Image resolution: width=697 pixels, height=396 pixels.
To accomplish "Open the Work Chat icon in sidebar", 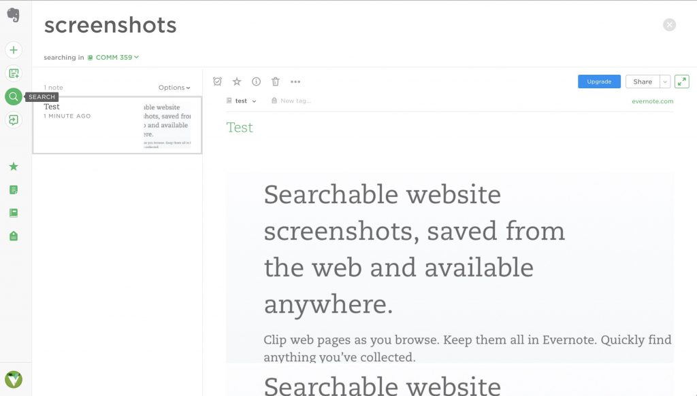I will [14, 120].
